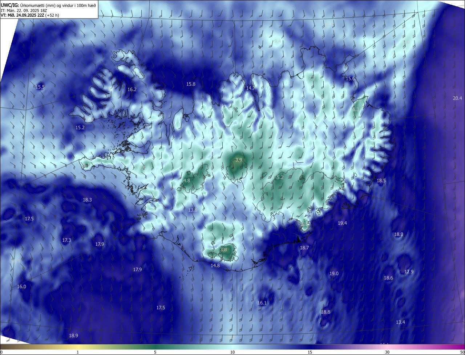Image resolution: width=465 pixels, height=355 pixels.
Task: Click the 10 tick on the color scale
Action: point(232,352)
